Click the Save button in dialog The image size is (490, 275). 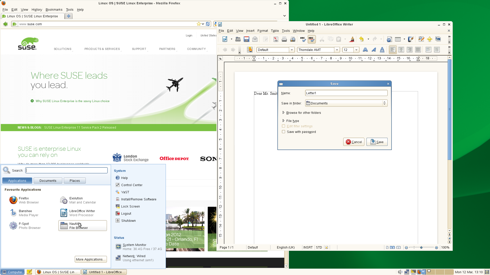tap(377, 142)
